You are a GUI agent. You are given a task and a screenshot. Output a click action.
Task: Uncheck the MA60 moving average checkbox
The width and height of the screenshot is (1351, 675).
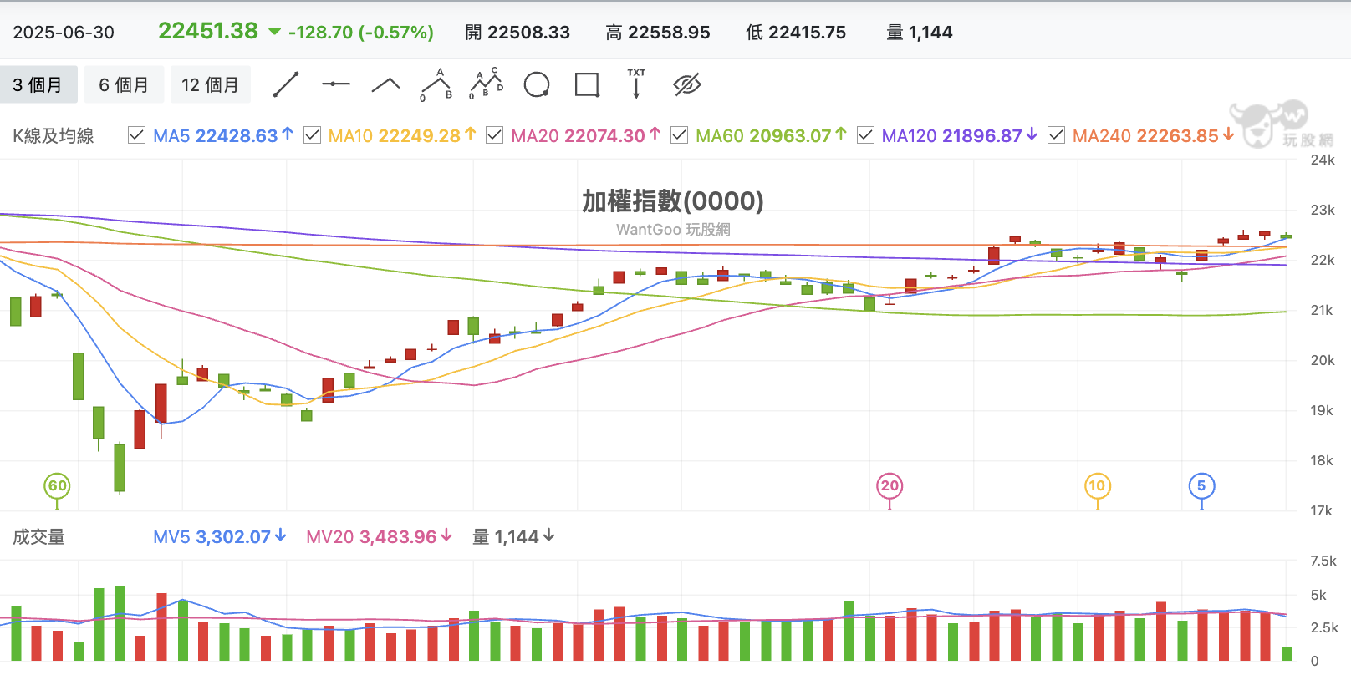point(679,135)
